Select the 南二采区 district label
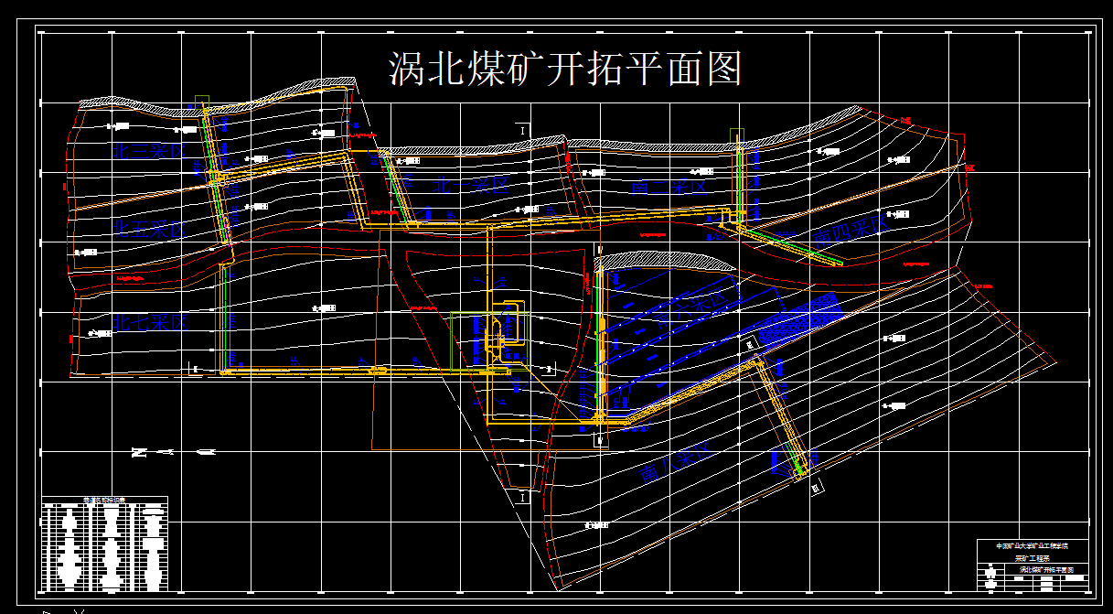The width and height of the screenshot is (1113, 614). [669, 188]
